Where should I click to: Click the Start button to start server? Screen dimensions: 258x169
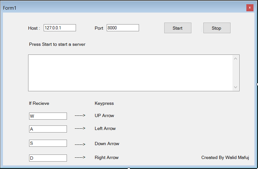[178, 28]
